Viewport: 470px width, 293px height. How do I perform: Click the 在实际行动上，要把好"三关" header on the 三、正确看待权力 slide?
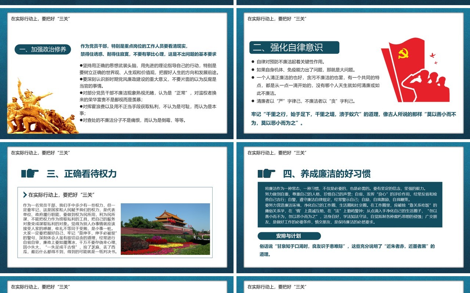click(x=40, y=153)
